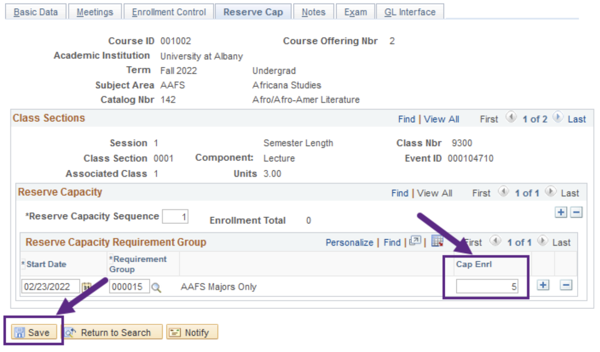Open the Meetings tab
The width and height of the screenshot is (600, 352).
click(x=95, y=12)
